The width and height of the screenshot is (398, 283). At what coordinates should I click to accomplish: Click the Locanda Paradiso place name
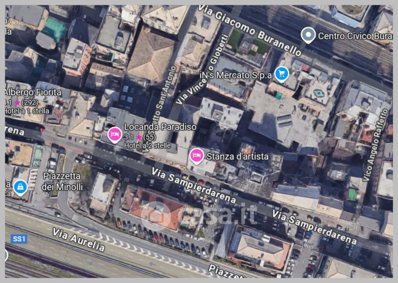coord(160,127)
